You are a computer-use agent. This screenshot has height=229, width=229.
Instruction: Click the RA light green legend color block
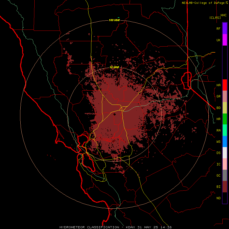click(225, 130)
